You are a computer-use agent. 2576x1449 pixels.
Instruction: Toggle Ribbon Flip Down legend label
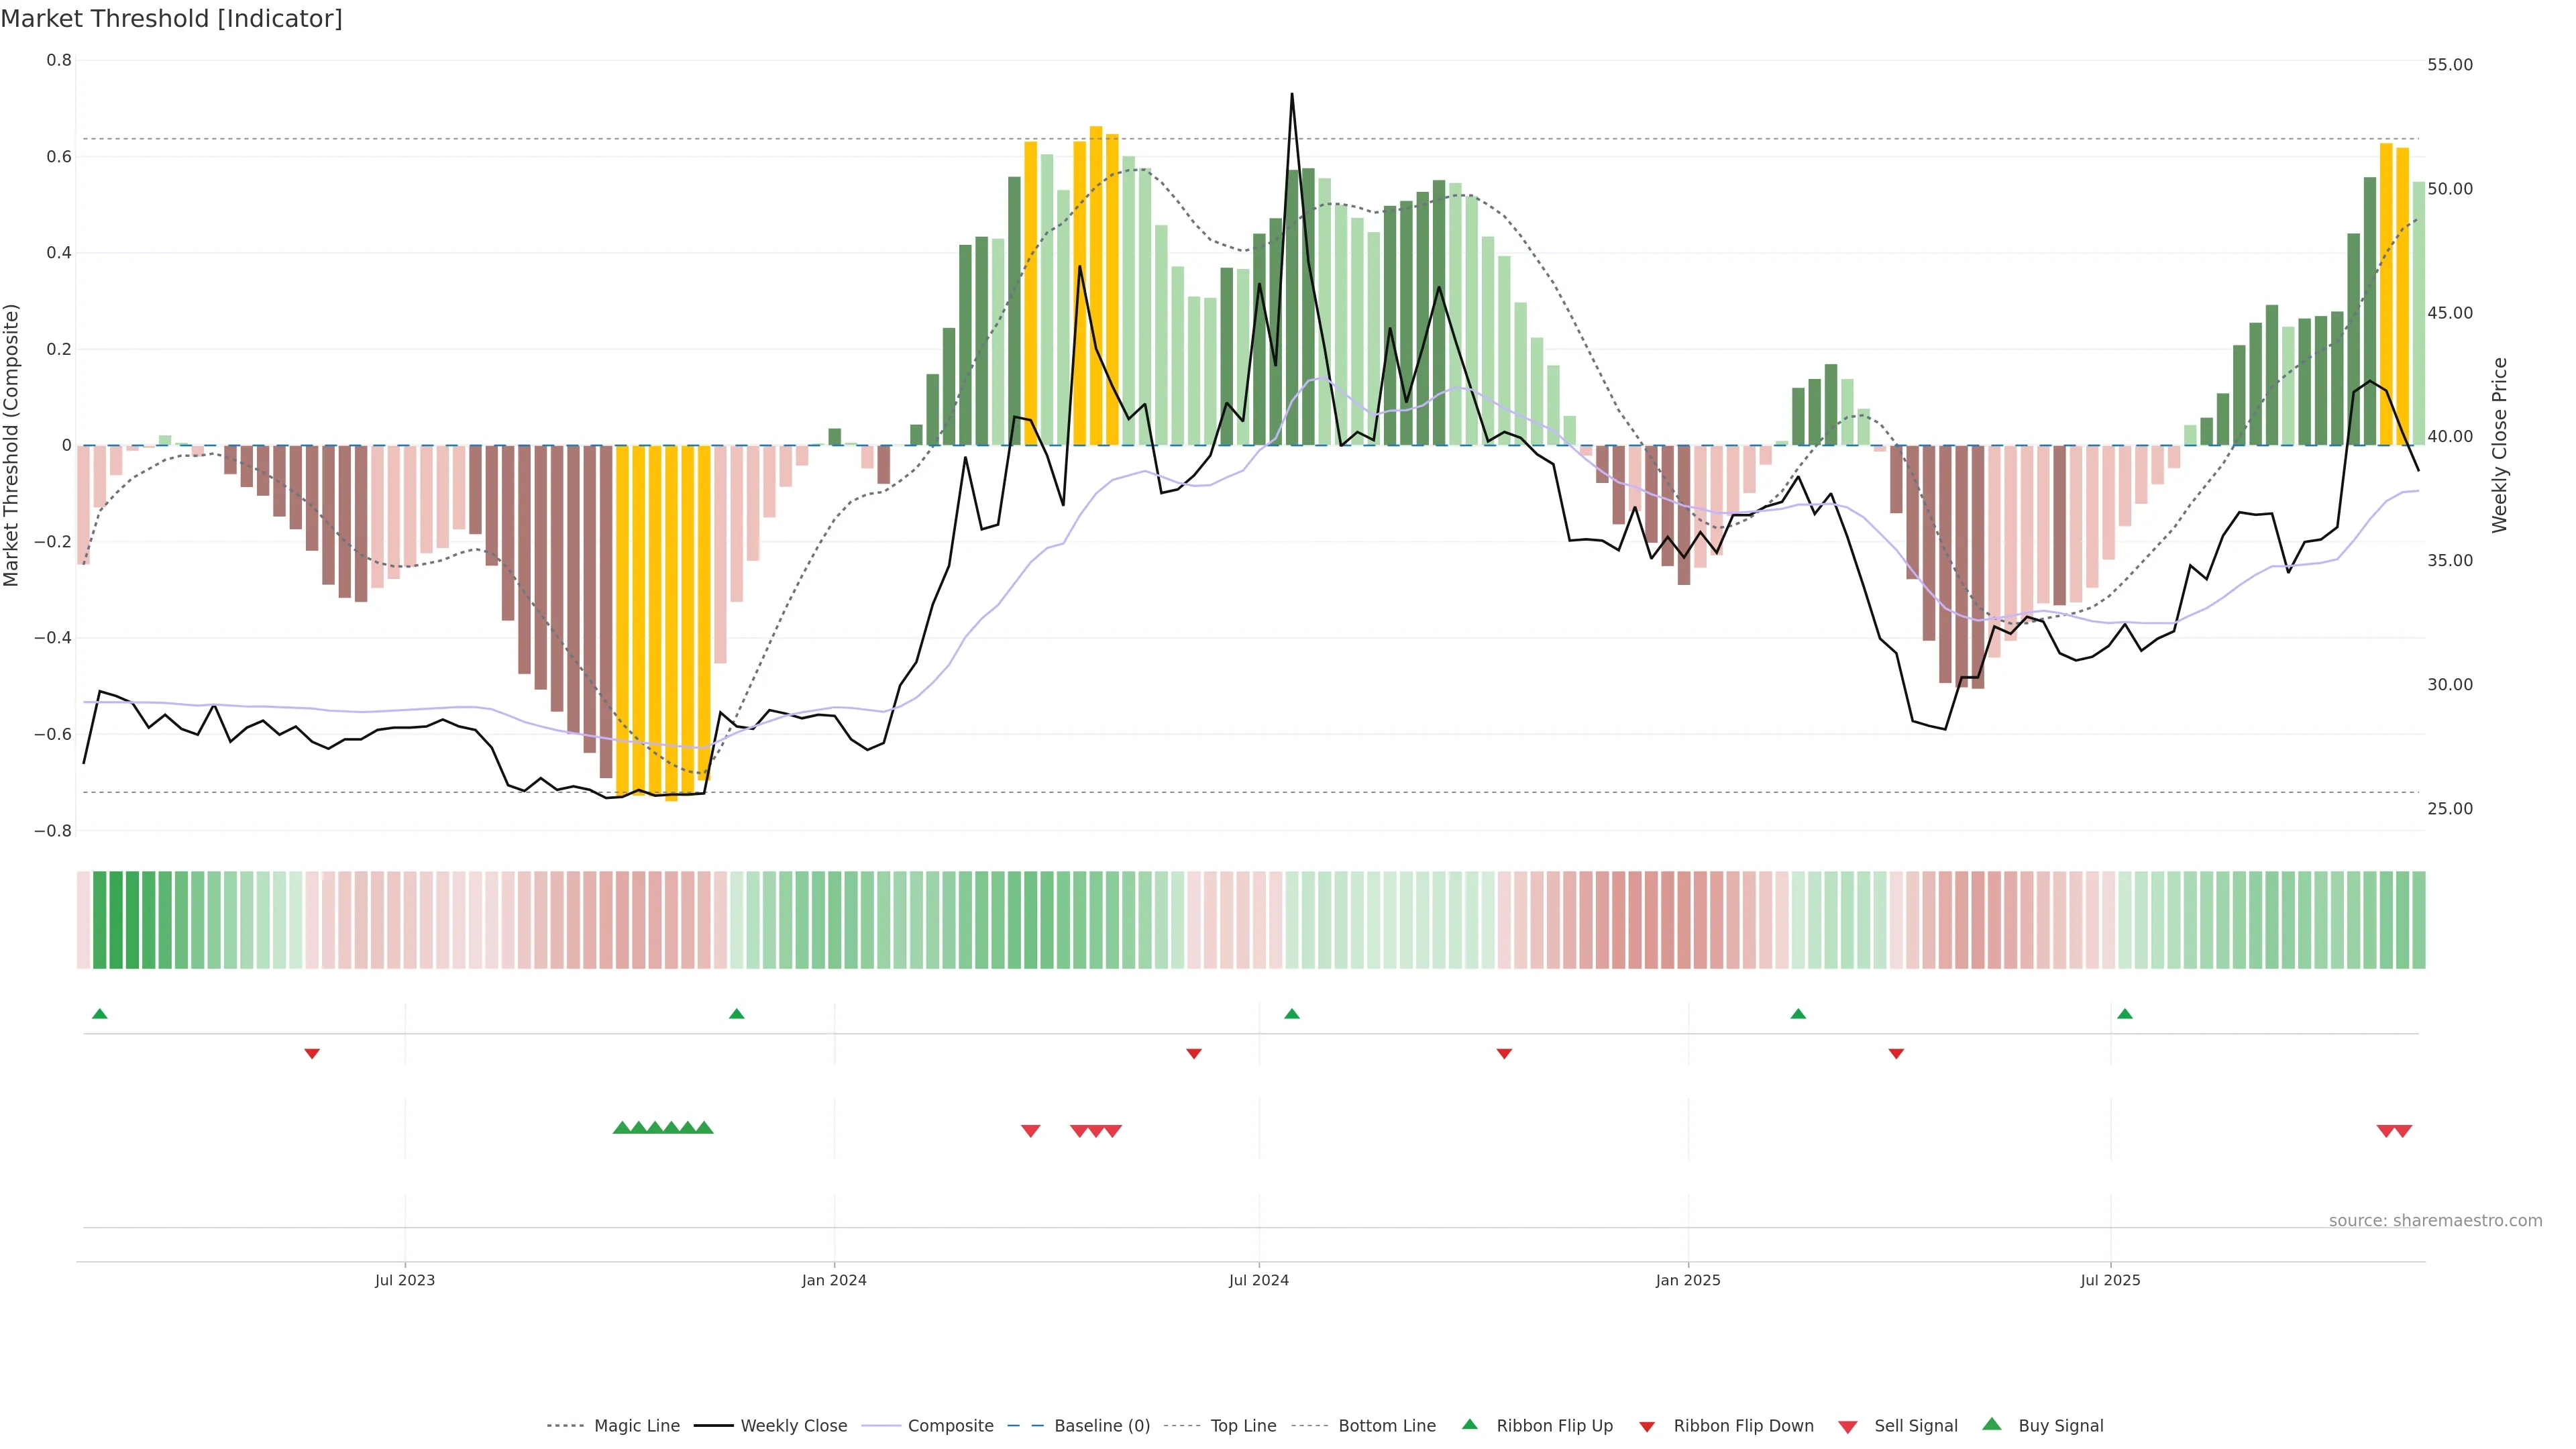1743,1426
